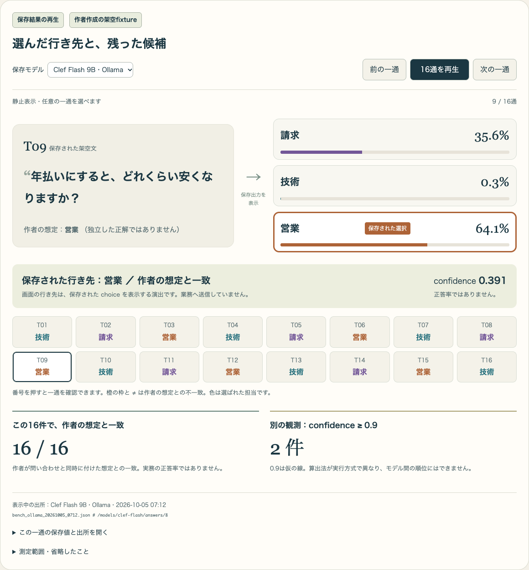Viewport: 529px width, 570px height.
Task: Open ticket T01 技術
Action: coord(42,332)
